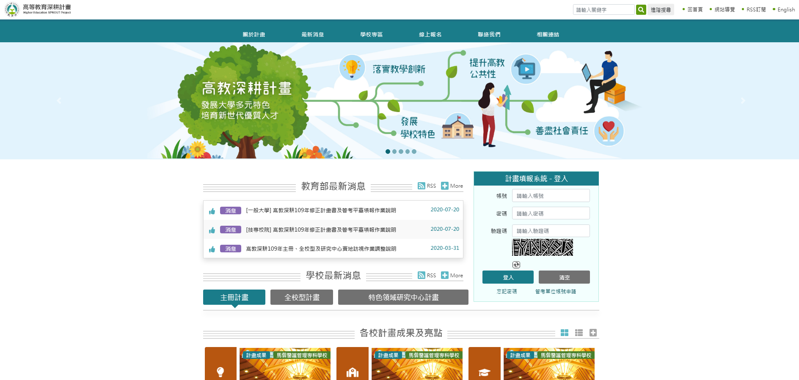The image size is (799, 380).
Task: Open news [一般大學] 高教深耕109年修正計畫書
Action: coord(321,211)
